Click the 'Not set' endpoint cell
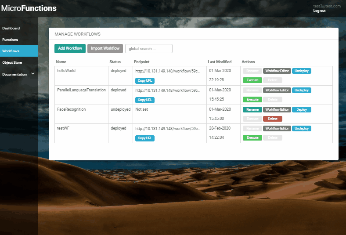The width and height of the screenshot is (346, 235). (169, 114)
